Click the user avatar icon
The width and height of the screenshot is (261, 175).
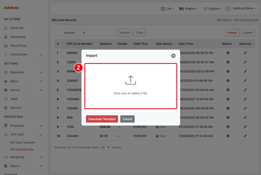pyautogui.click(x=228, y=8)
